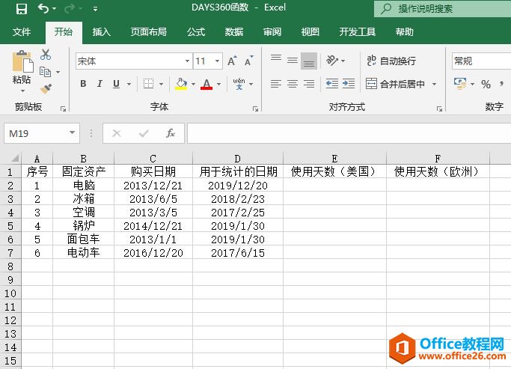The width and height of the screenshot is (511, 369).
Task: Click the Paste clipboard icon
Action: tap(22, 61)
